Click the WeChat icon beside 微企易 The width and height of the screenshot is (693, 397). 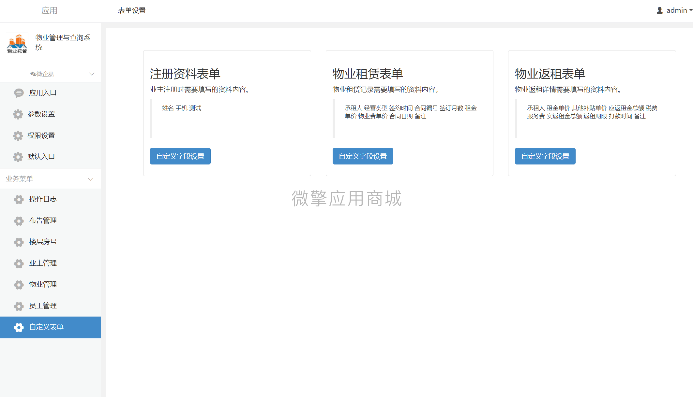pos(33,74)
